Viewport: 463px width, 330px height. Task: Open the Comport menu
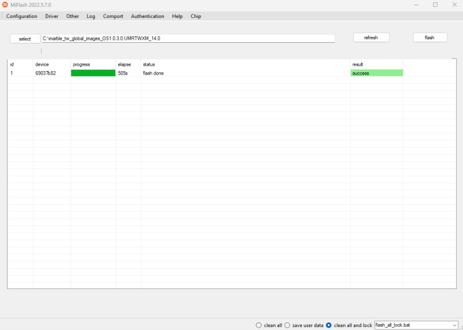pyautogui.click(x=113, y=16)
